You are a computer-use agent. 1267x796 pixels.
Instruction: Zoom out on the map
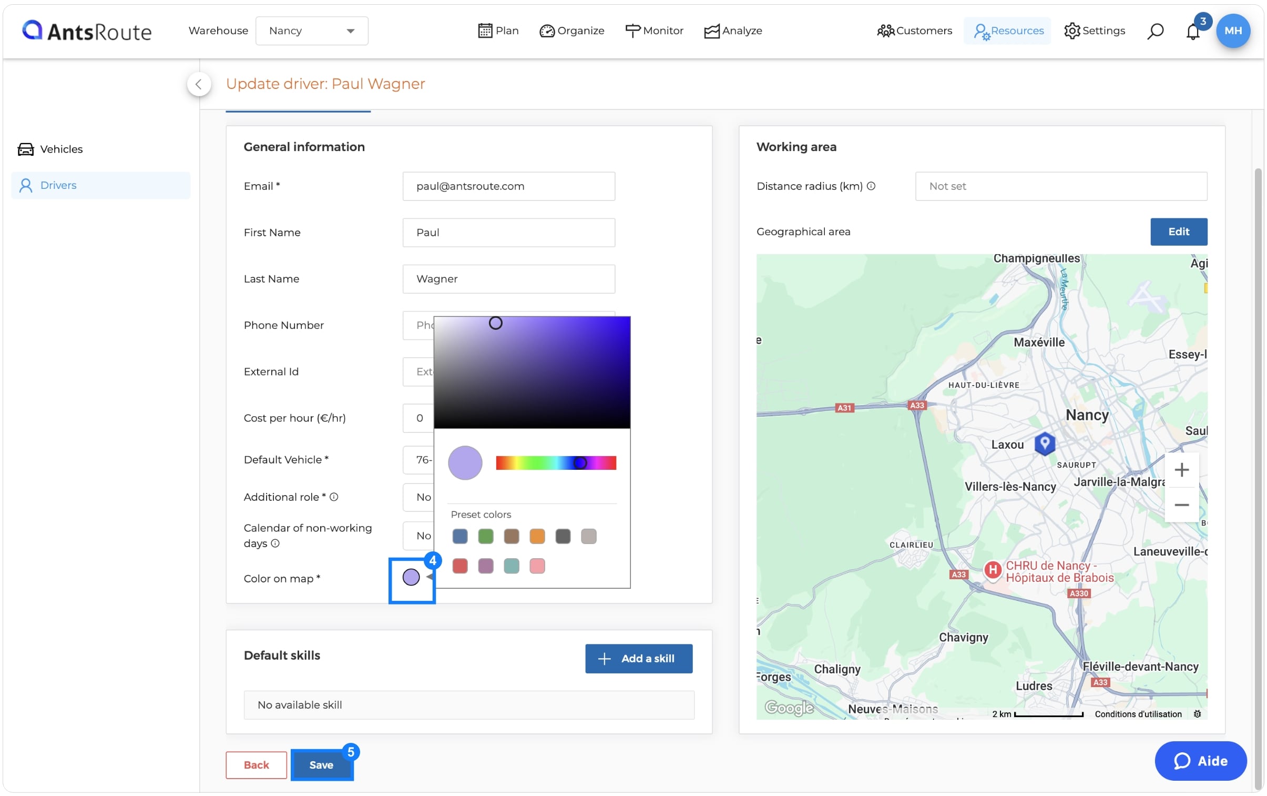[1181, 505]
